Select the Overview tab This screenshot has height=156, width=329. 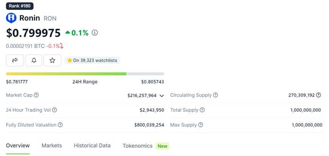pyautogui.click(x=18, y=145)
